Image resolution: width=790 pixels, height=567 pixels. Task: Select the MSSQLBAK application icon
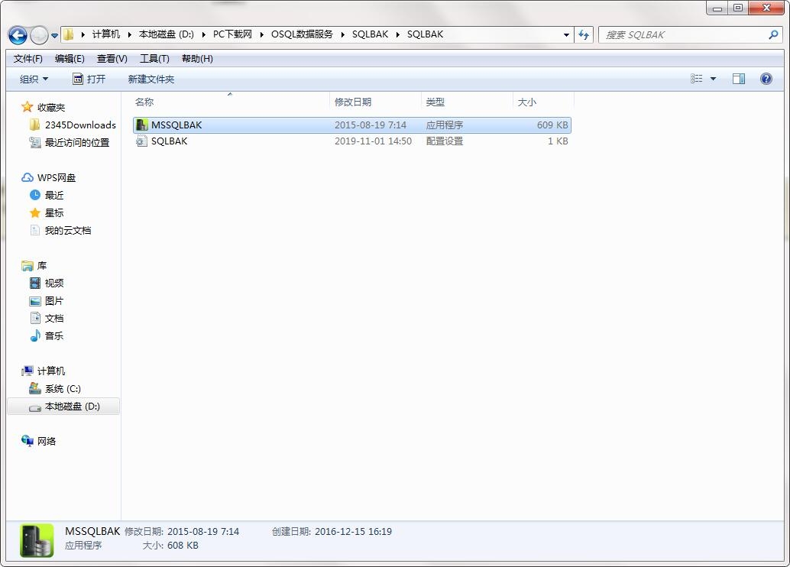click(141, 125)
